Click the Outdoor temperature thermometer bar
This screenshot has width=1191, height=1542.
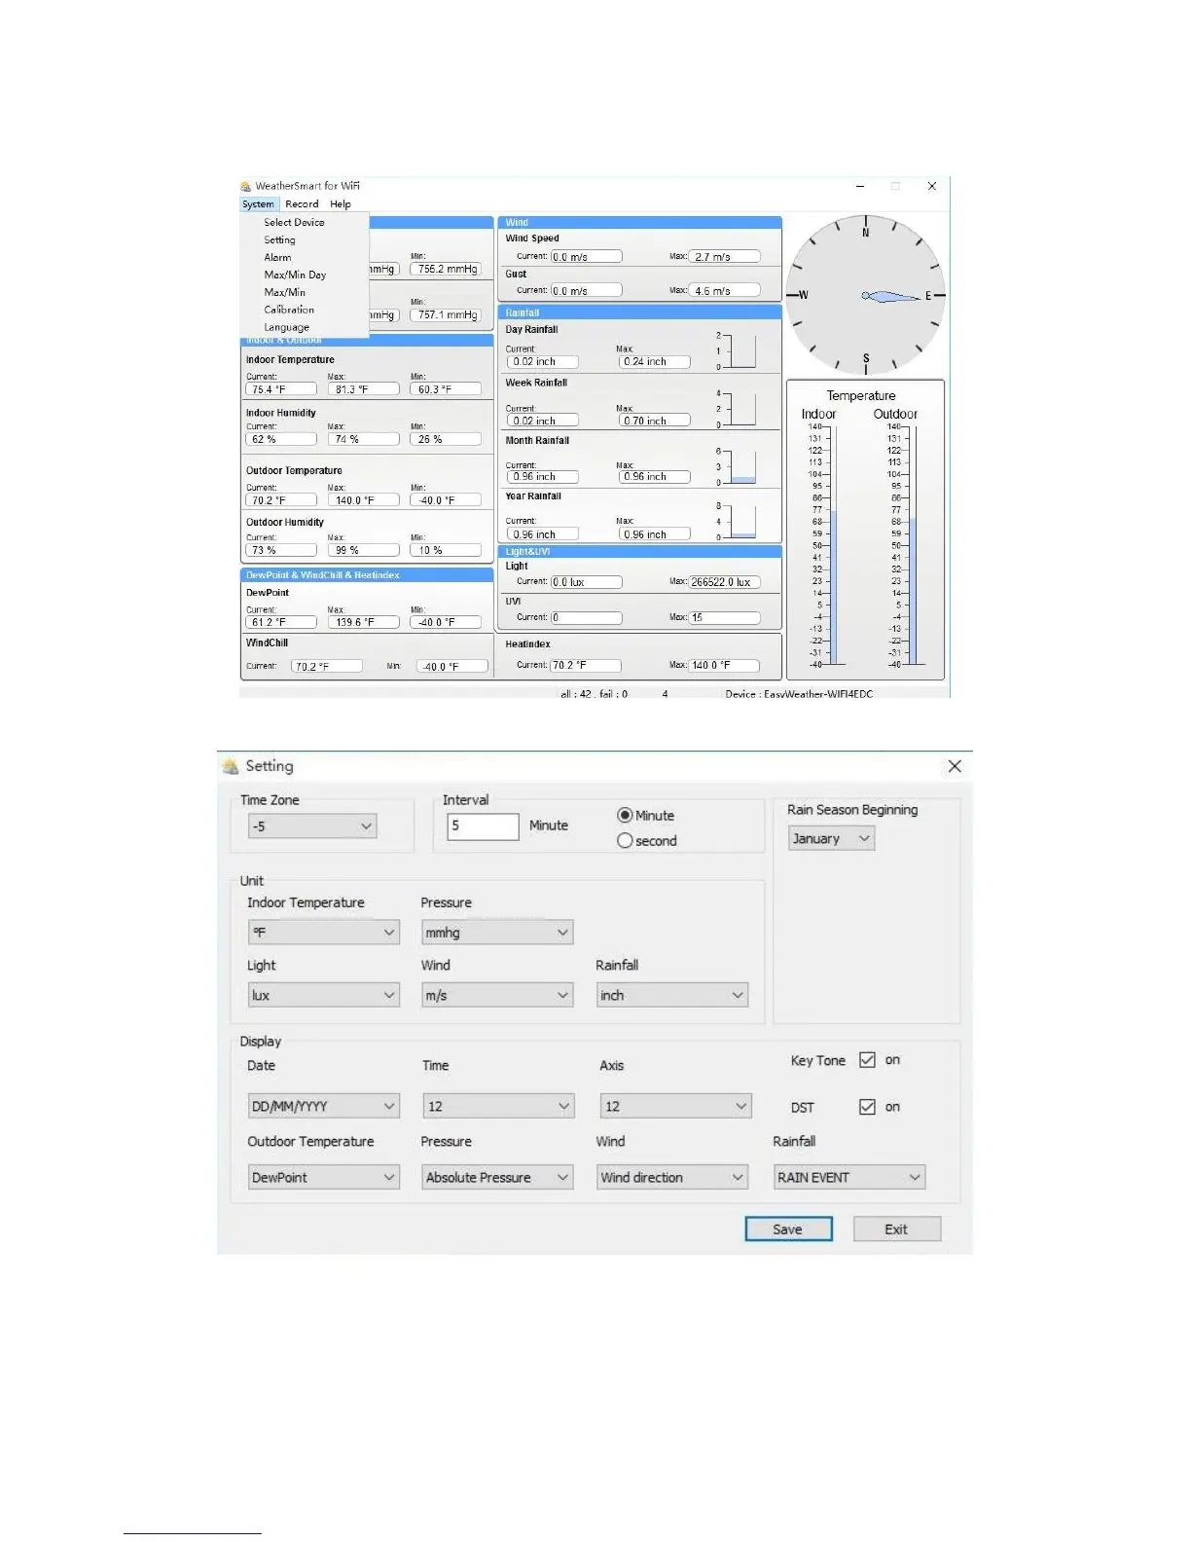click(x=912, y=545)
